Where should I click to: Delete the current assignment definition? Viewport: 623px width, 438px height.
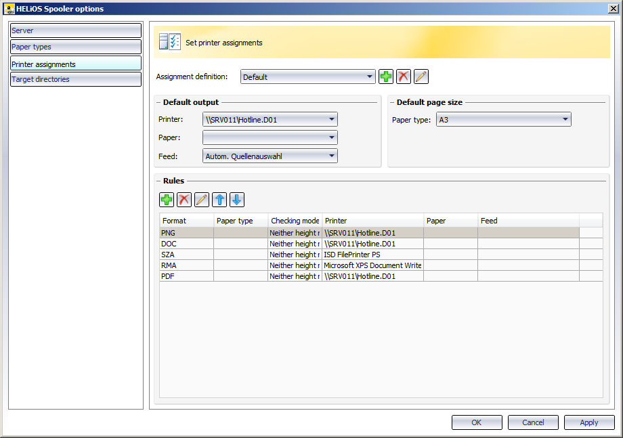point(404,76)
